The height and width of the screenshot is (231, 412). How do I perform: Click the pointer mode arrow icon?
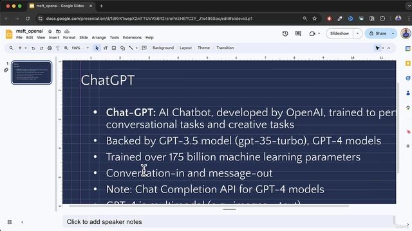click(x=378, y=48)
